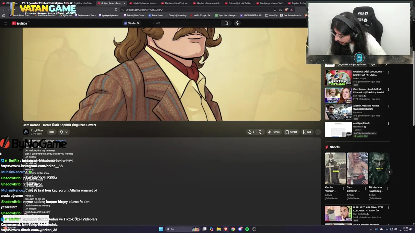Open BUNU MUTLAKA TUVALETTE KULLANIN video thumbnail
Image resolution: width=415 pixels, height=233 pixels.
point(338,213)
